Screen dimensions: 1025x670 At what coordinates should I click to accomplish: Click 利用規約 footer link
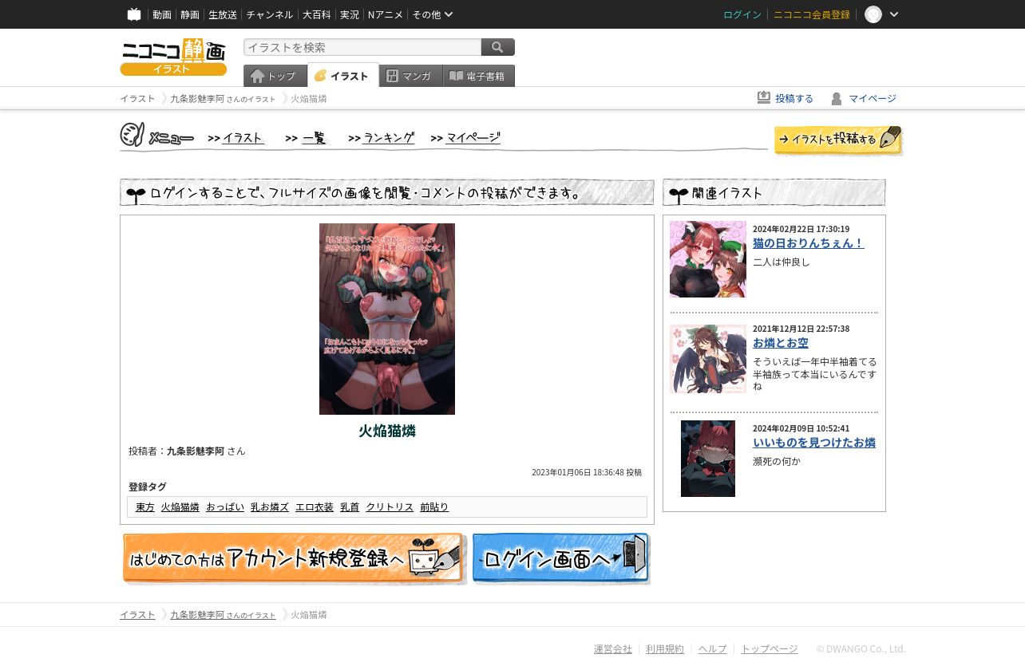pos(665,649)
